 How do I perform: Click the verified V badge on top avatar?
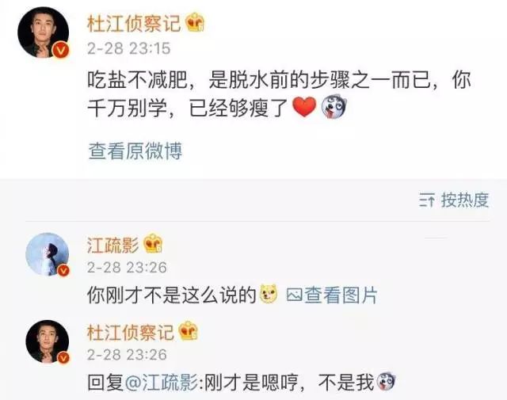[x=62, y=50]
